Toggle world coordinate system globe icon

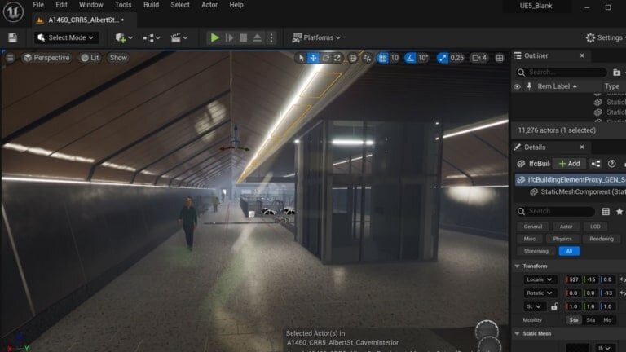click(352, 59)
